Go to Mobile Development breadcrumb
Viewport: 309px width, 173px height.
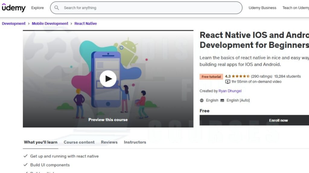tap(50, 23)
